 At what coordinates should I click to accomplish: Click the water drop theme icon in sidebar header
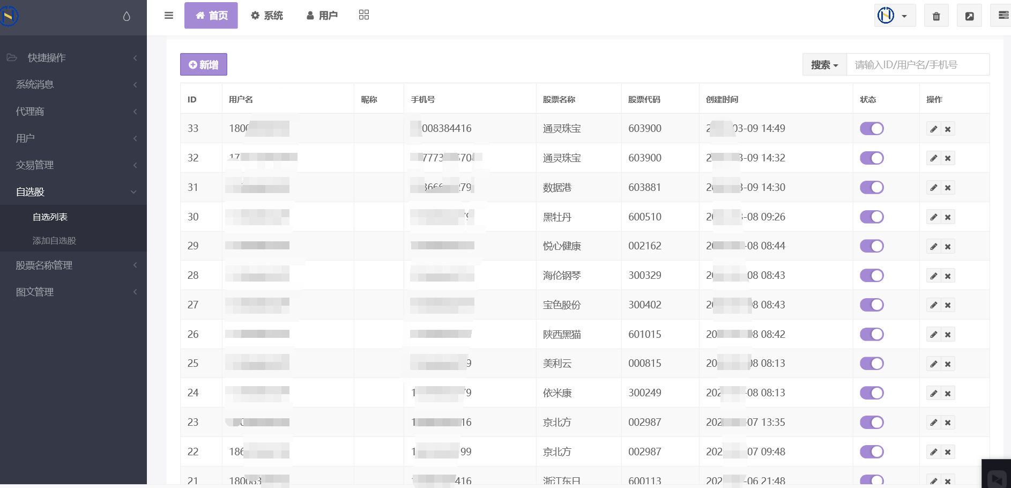[x=127, y=16]
